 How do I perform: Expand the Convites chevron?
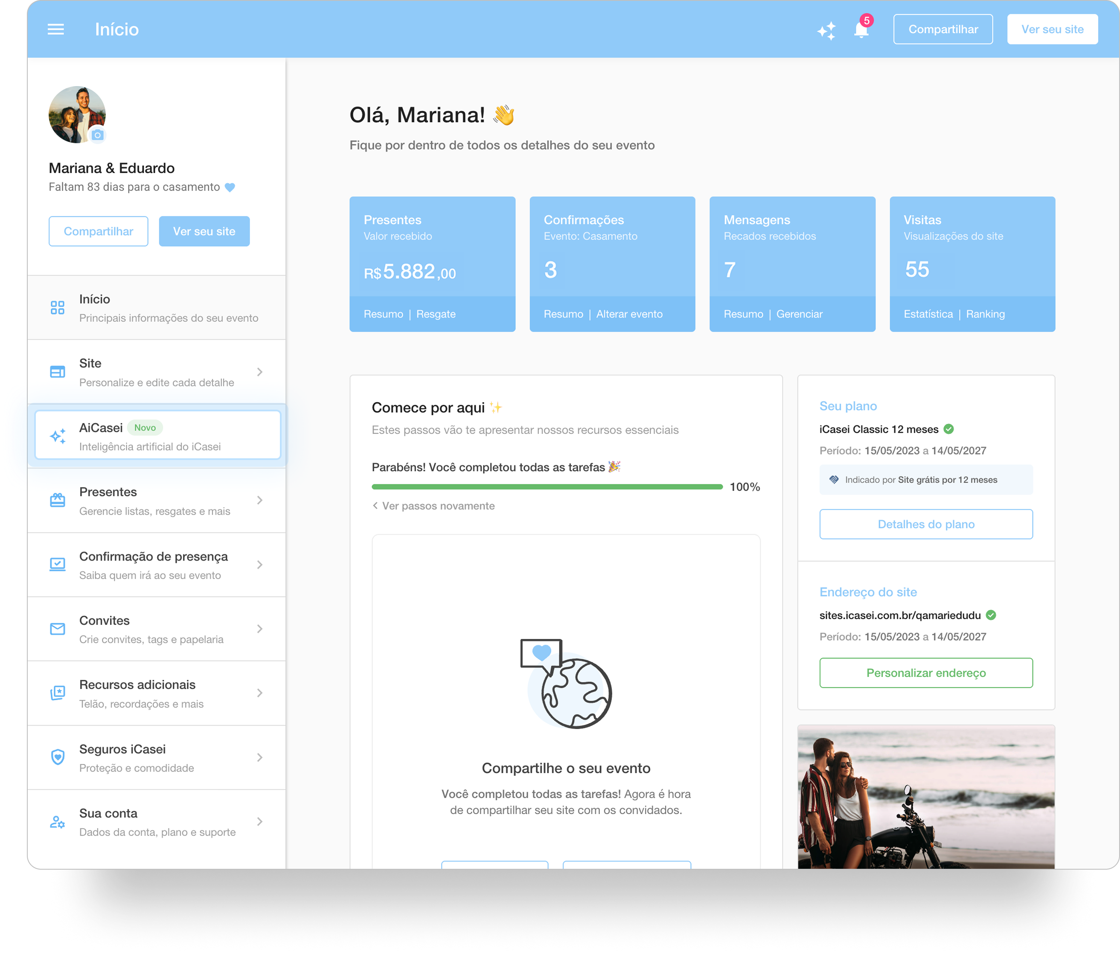[260, 629]
